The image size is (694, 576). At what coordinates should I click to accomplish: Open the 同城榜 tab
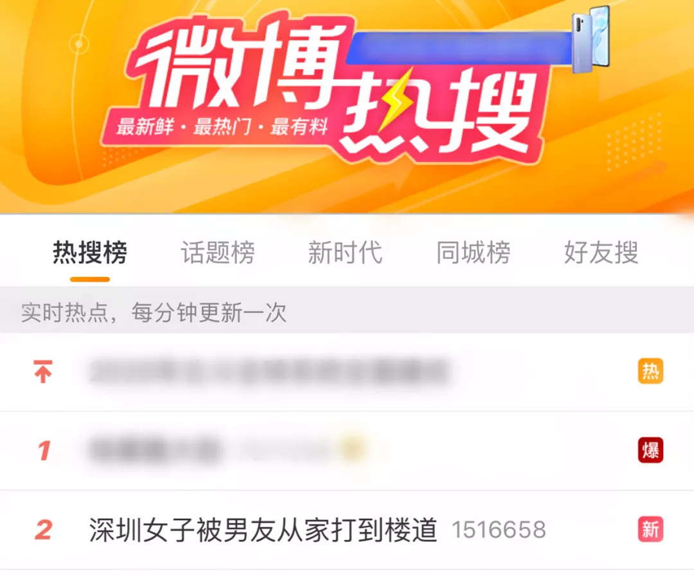click(x=473, y=253)
